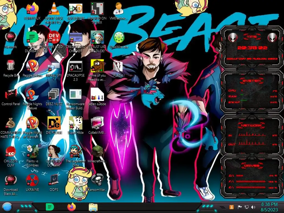
Task: Open the green chat app pinned to taskbar
Action: [50, 207]
